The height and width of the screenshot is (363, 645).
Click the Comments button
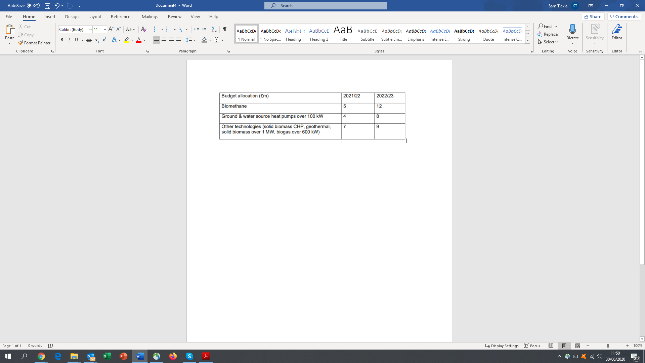pyautogui.click(x=624, y=16)
